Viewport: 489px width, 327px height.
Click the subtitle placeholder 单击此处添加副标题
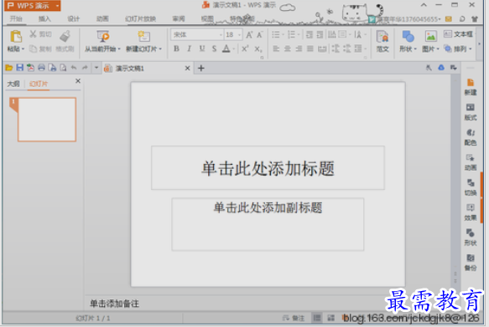click(268, 224)
